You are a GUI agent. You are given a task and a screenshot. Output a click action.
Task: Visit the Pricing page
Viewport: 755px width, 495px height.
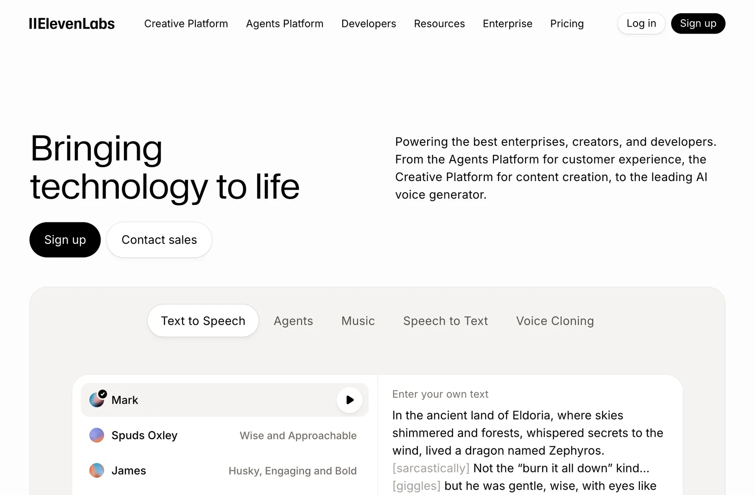[567, 23]
